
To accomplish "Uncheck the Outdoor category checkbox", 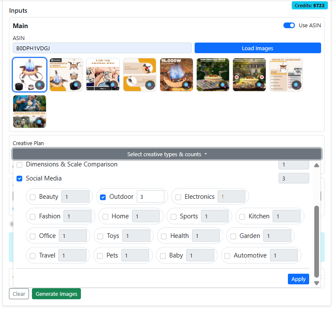I will [103, 197].
